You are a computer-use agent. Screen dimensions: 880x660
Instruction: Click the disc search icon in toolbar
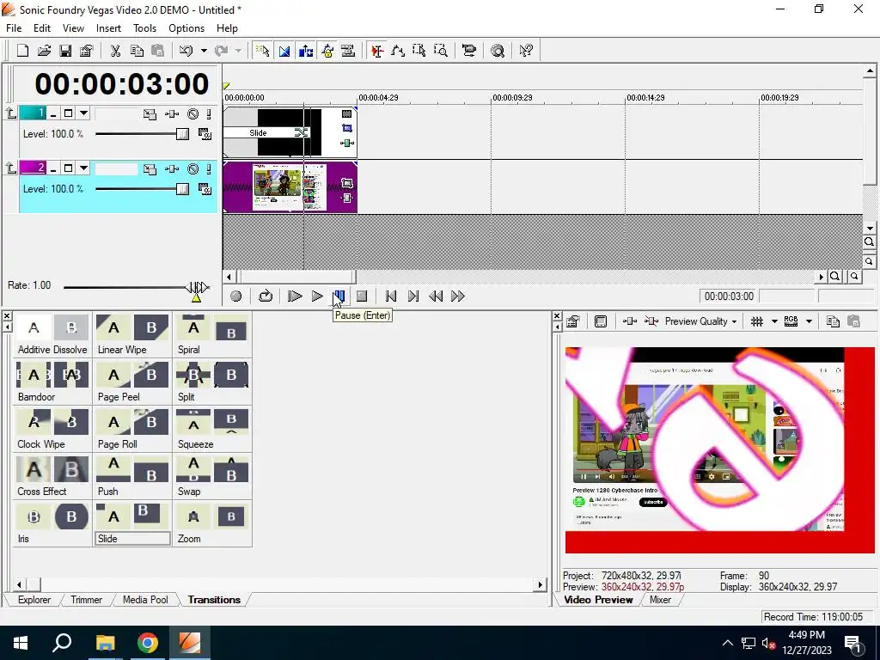498,51
